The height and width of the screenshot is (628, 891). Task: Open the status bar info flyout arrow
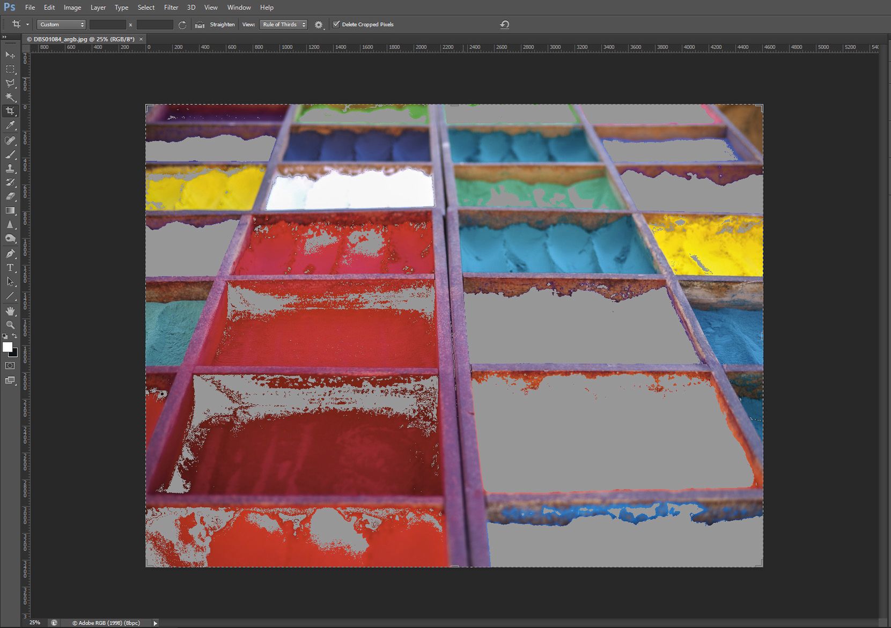[x=156, y=623]
